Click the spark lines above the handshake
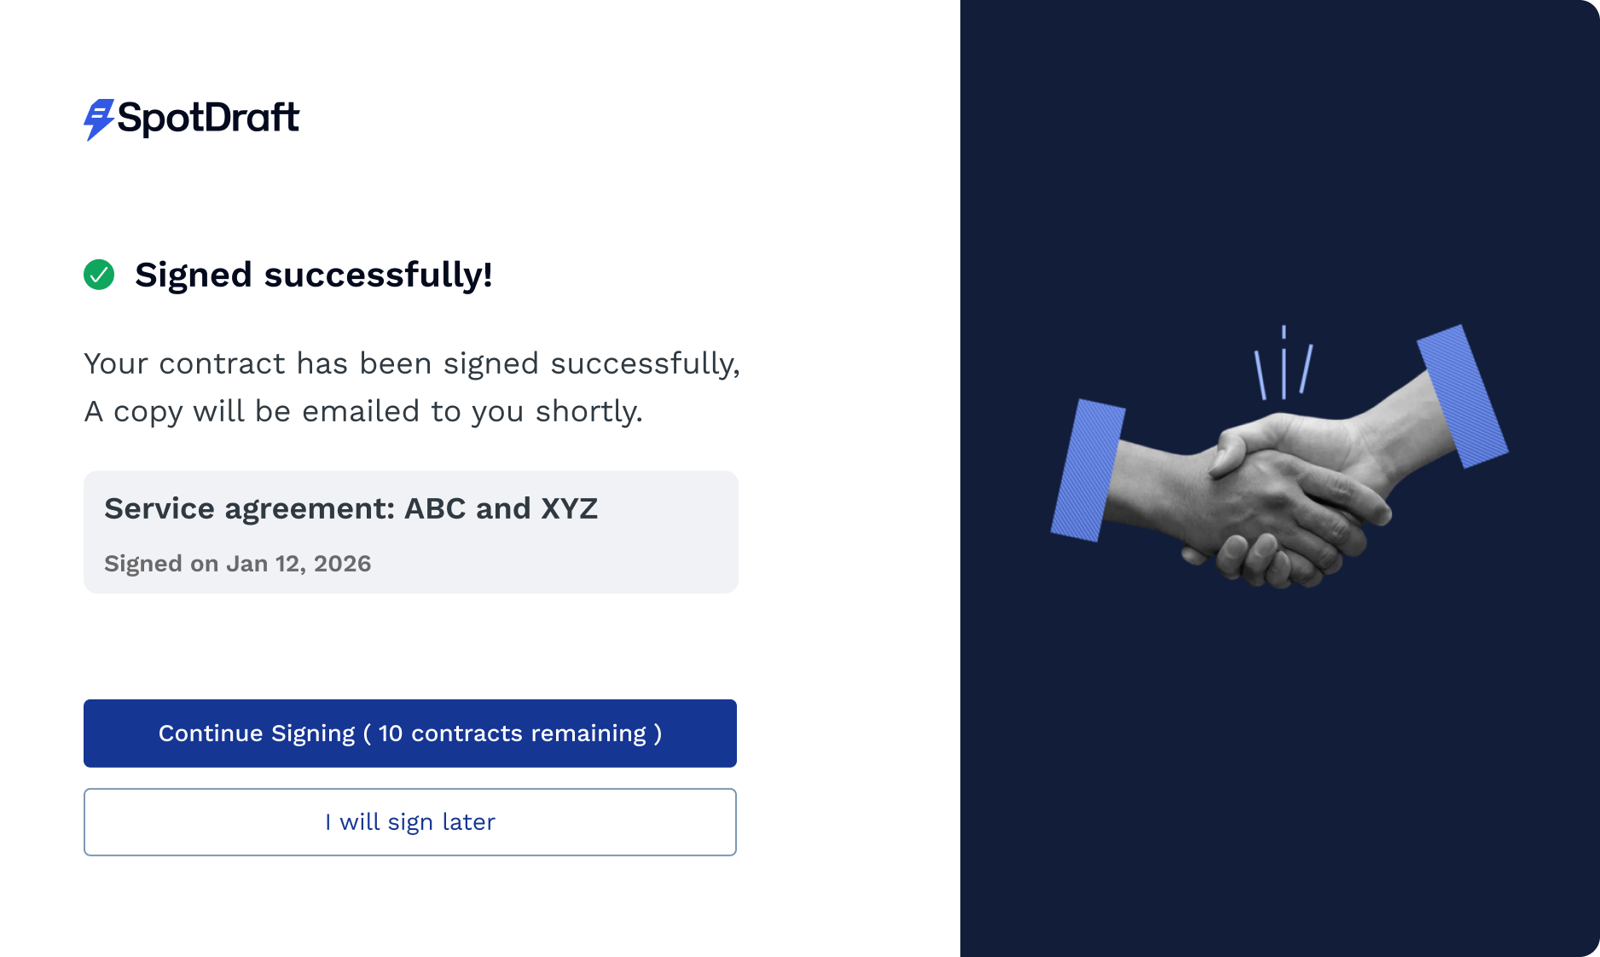This screenshot has width=1600, height=957. pos(1284,362)
